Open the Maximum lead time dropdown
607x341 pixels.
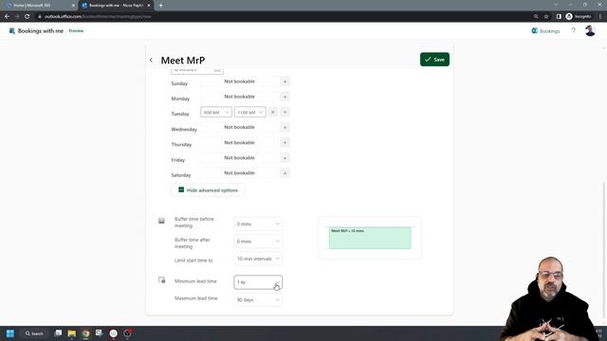click(258, 299)
